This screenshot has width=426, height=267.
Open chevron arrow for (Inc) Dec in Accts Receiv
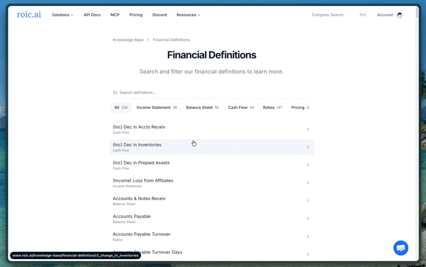[308, 129]
